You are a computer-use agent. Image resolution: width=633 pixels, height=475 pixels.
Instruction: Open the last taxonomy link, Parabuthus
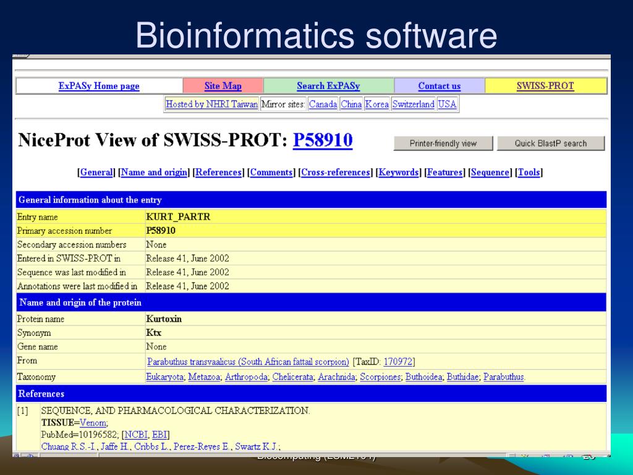click(x=504, y=377)
